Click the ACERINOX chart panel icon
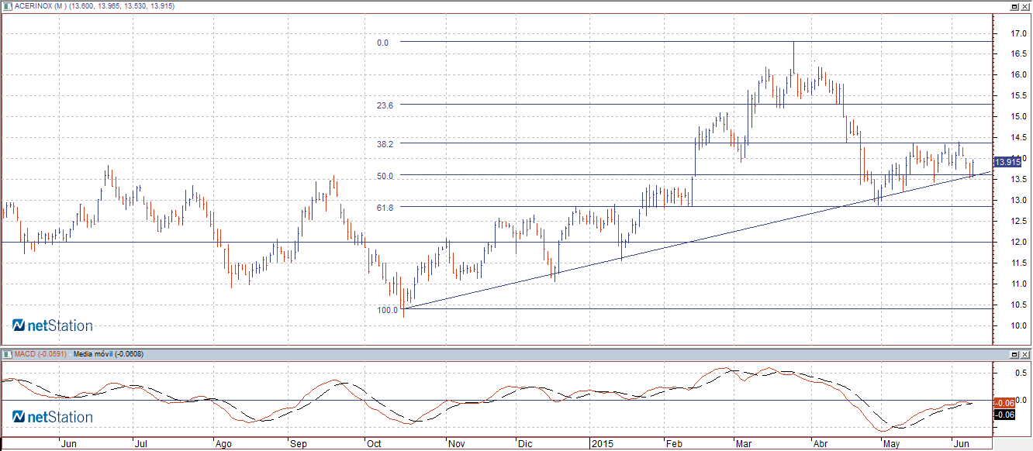This screenshot has width=1033, height=451. [7, 5]
